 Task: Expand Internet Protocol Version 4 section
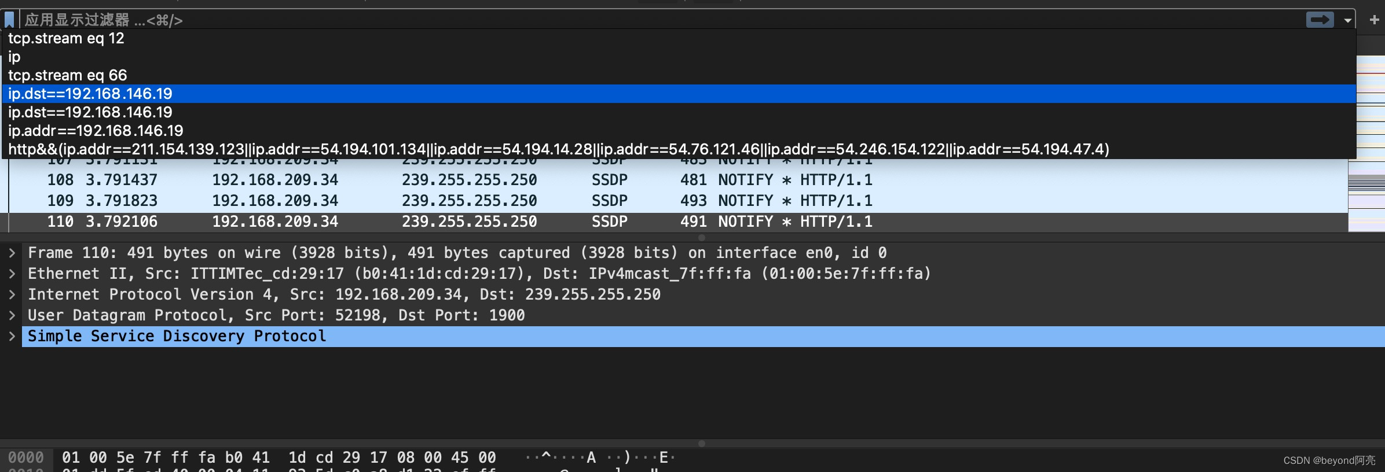pyautogui.click(x=12, y=294)
